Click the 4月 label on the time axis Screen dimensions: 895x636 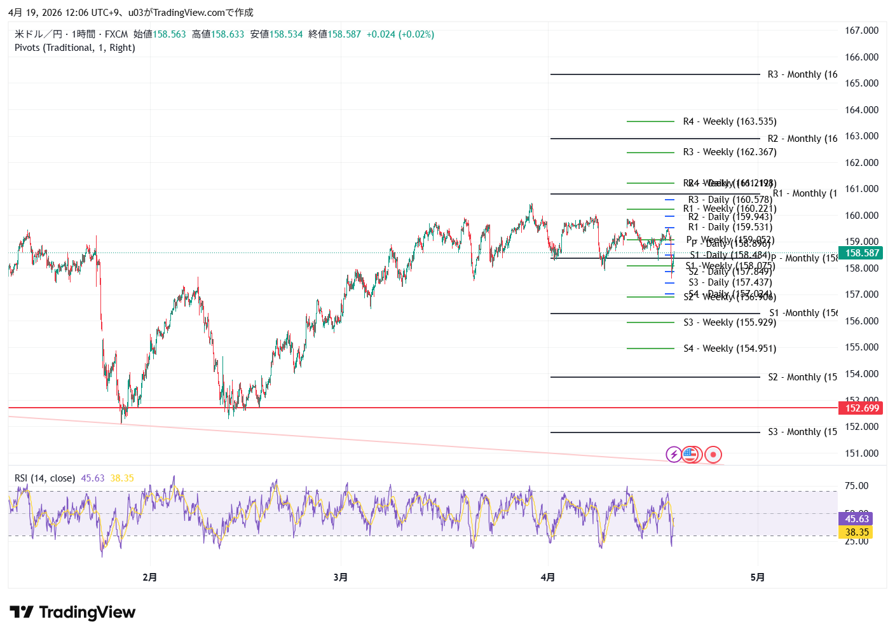547,577
